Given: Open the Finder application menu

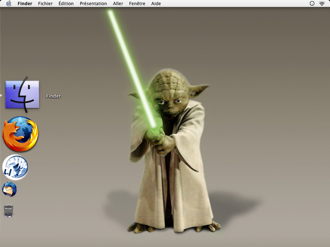Looking at the screenshot, I should pyautogui.click(x=25, y=4).
